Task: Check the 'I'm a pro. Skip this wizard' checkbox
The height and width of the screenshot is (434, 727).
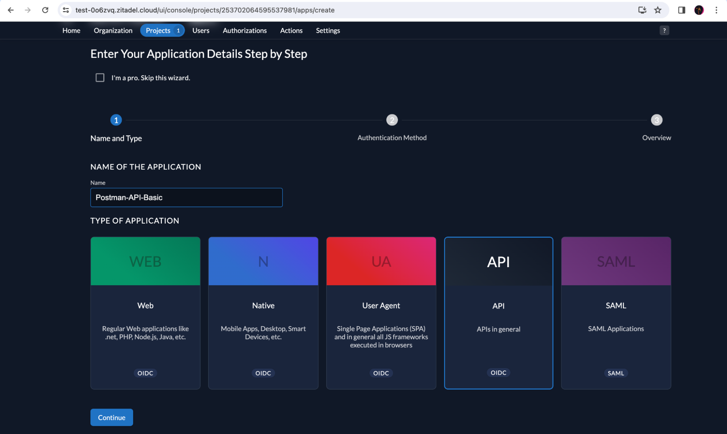Action: click(x=100, y=77)
